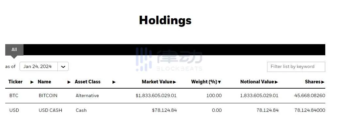
Task: Open the as-of date dropdown chevron
Action: [x=63, y=66]
